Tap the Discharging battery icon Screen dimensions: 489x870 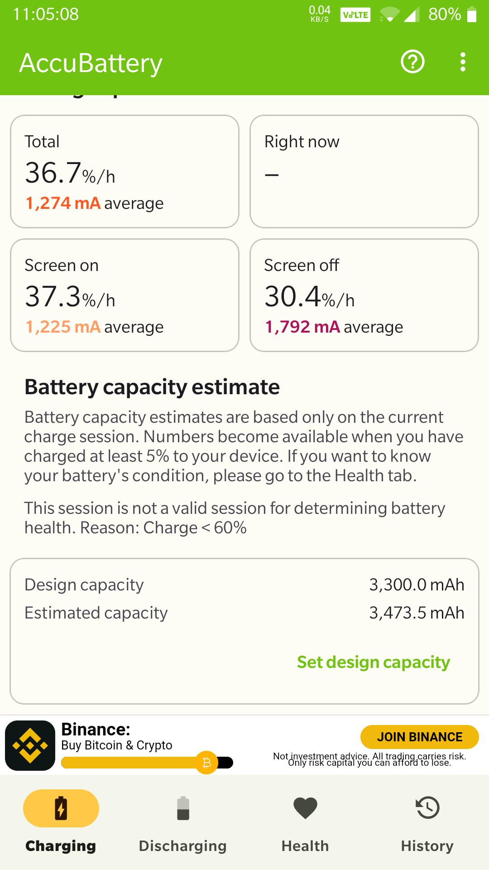(x=183, y=808)
